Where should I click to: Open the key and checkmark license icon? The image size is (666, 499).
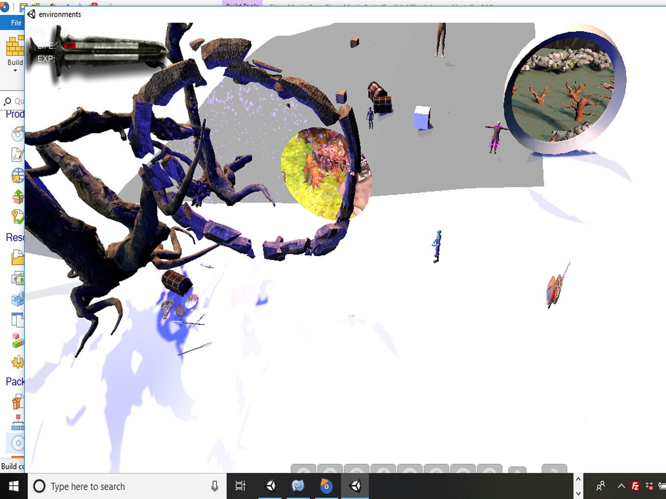pyautogui.click(x=18, y=217)
